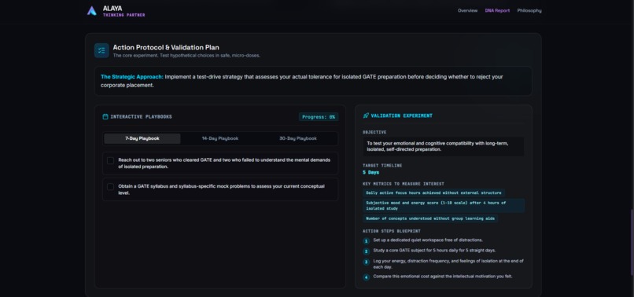Click the calendar icon next to Interactive Playbooks
634x297 pixels.
tap(105, 117)
